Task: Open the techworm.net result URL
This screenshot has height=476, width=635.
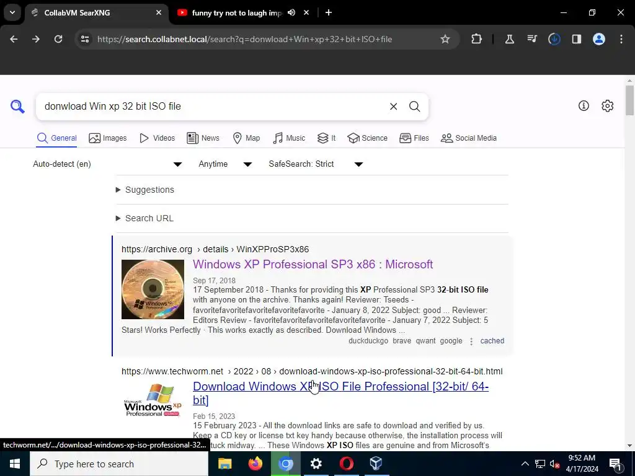Action: click(x=312, y=372)
